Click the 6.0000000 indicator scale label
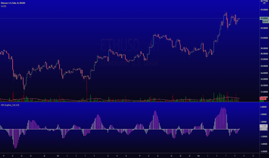Viewport: 269px width, 158px height. 264,107
